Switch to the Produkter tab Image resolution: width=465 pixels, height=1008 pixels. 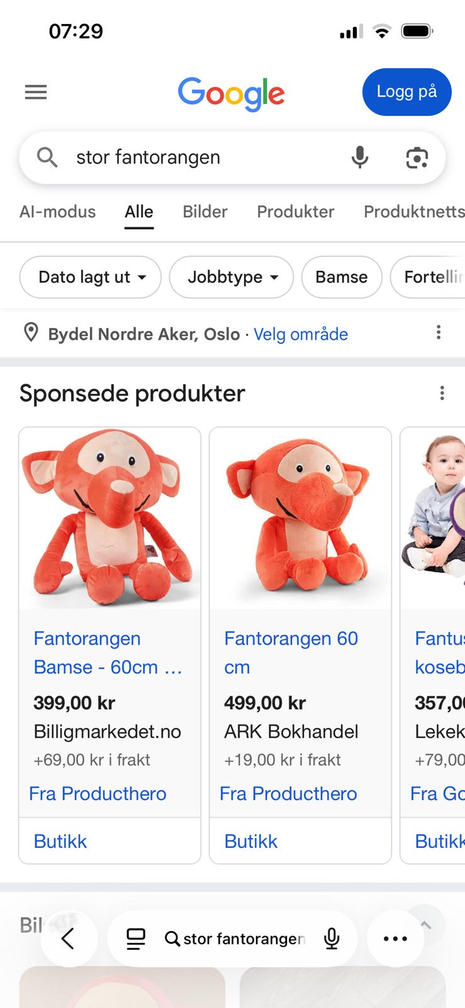tap(295, 212)
